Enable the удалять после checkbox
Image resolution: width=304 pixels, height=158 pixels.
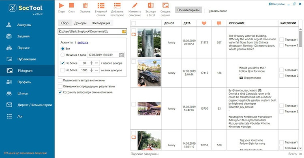206,11
